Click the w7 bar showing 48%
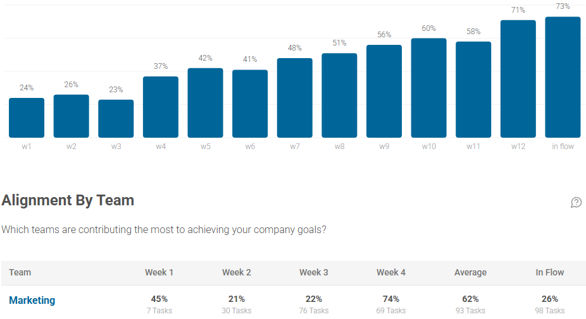 [x=295, y=98]
